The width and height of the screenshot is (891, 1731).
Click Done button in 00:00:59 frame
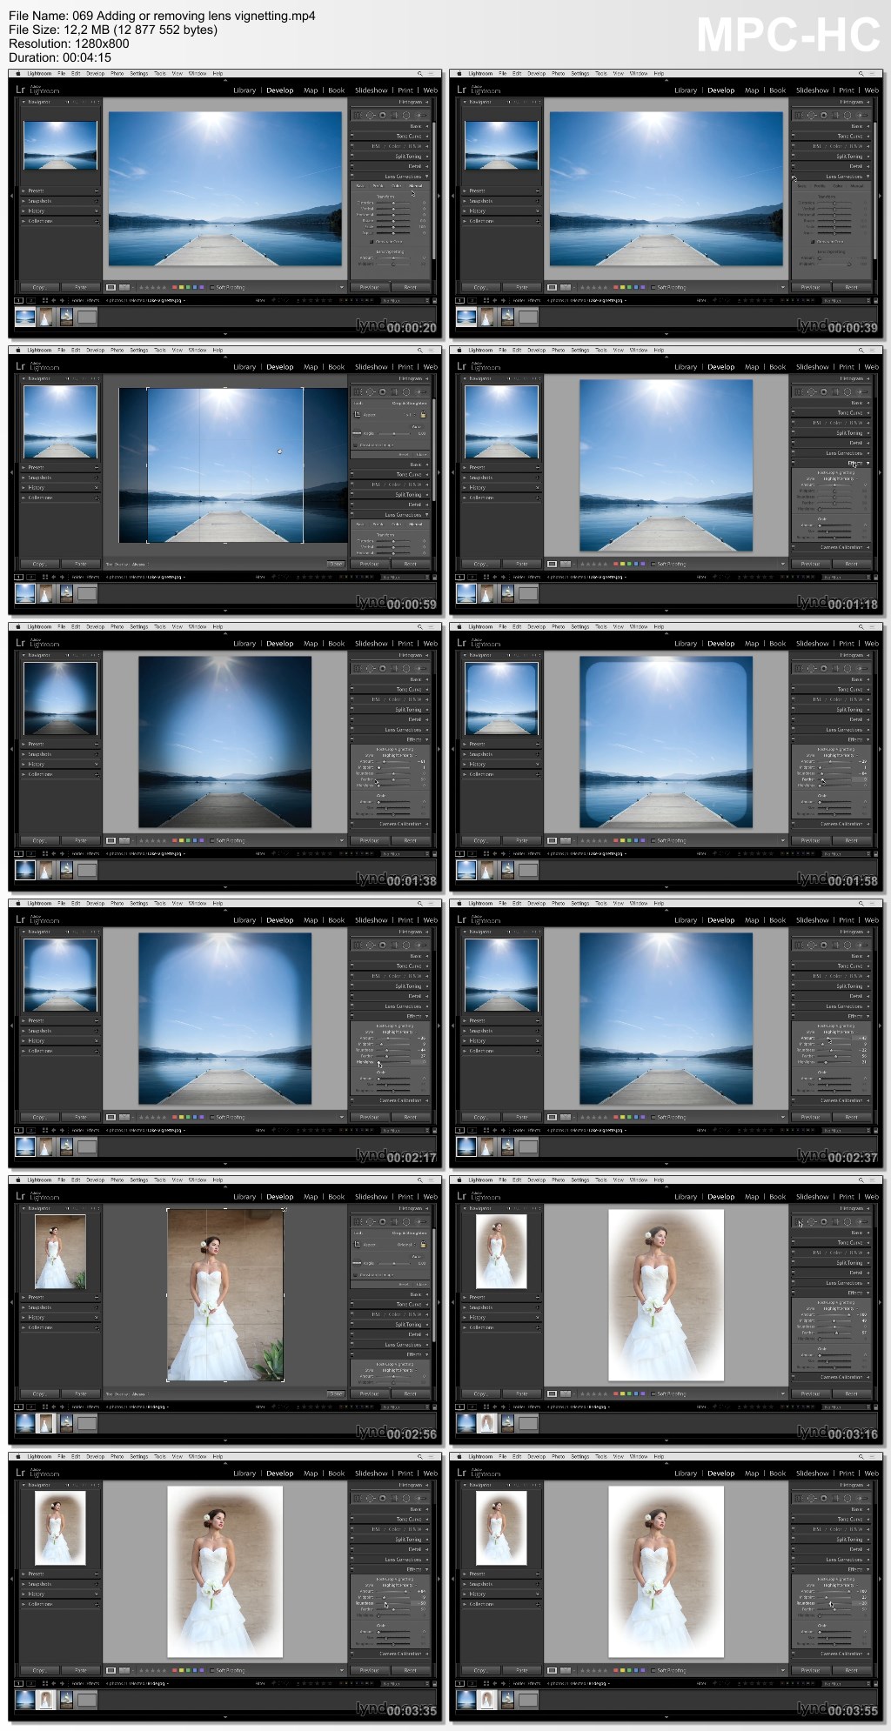(x=336, y=564)
